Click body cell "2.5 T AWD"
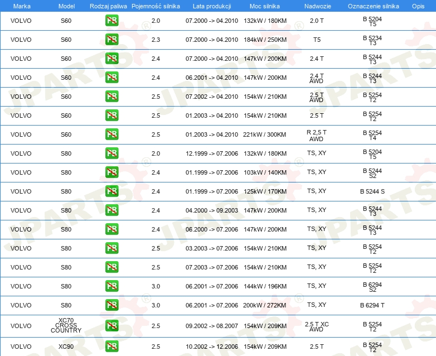The height and width of the screenshot is (356, 436). pyautogui.click(x=317, y=98)
